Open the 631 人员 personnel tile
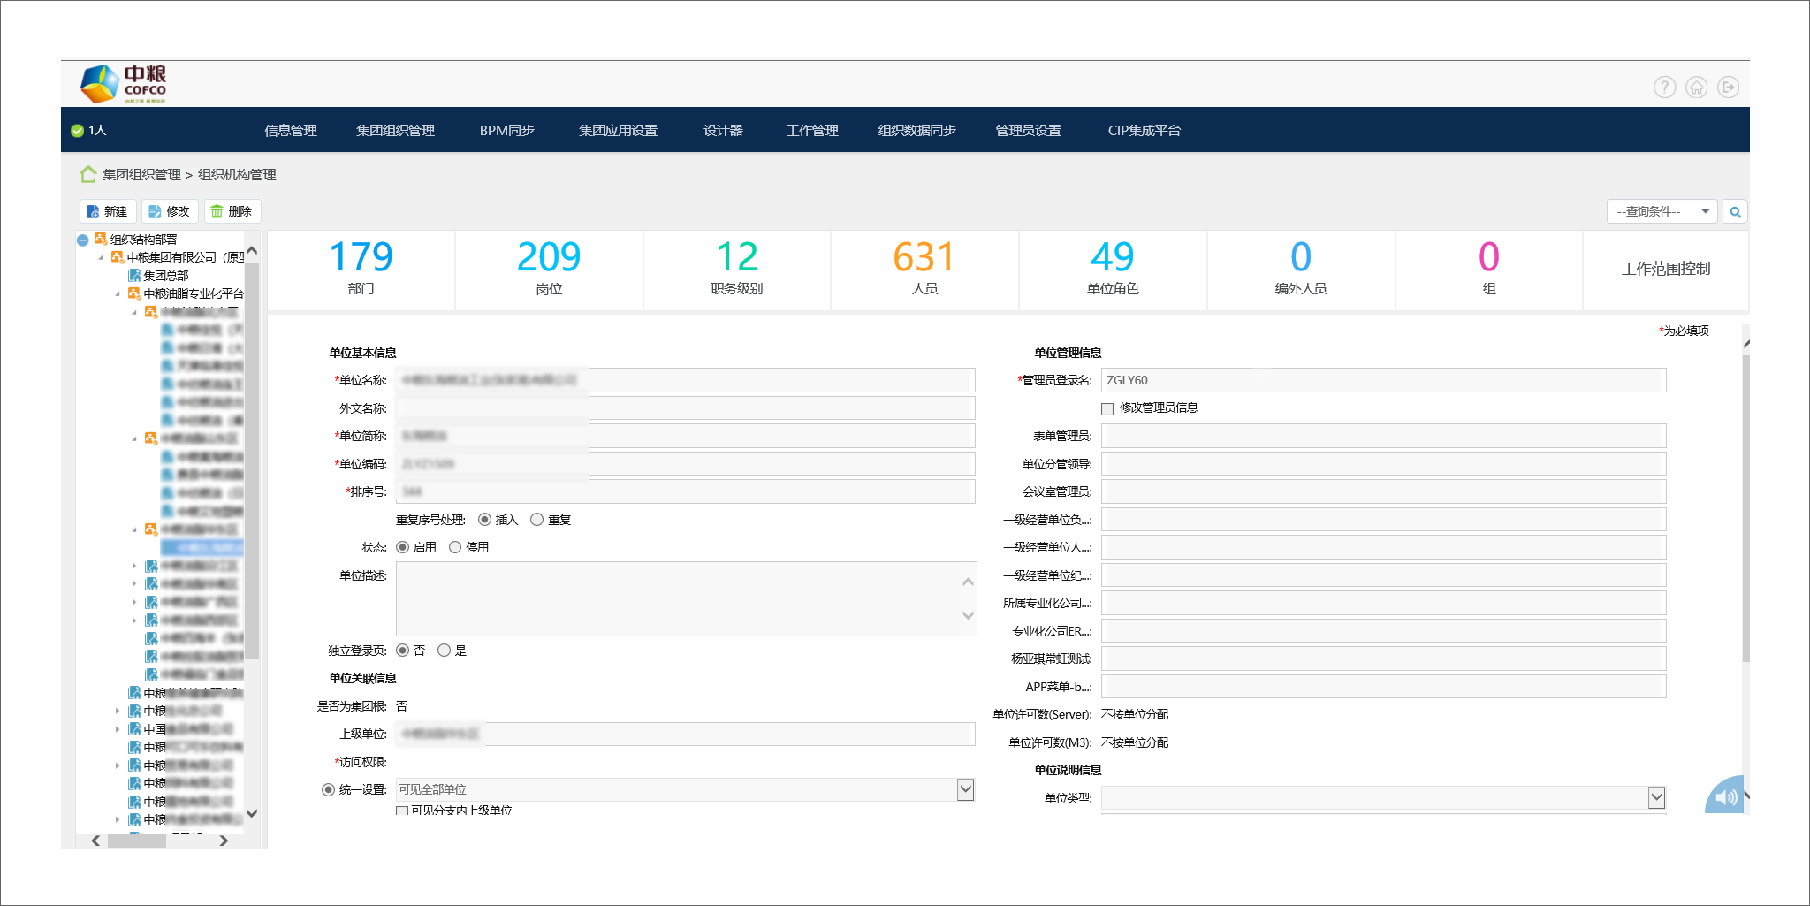 click(x=924, y=269)
